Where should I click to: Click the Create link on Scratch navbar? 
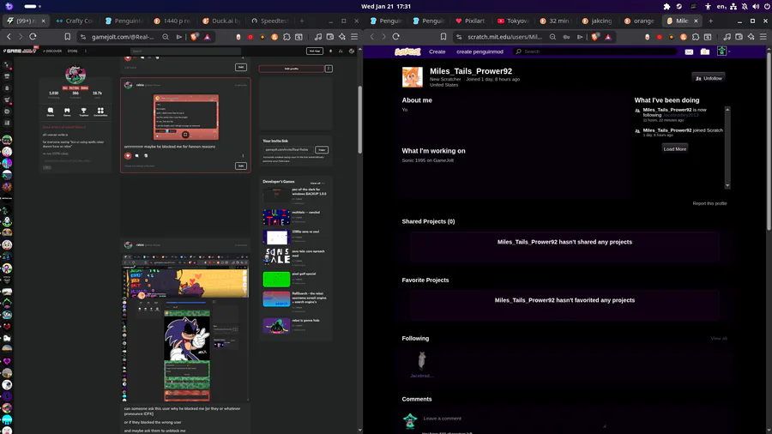click(x=437, y=51)
